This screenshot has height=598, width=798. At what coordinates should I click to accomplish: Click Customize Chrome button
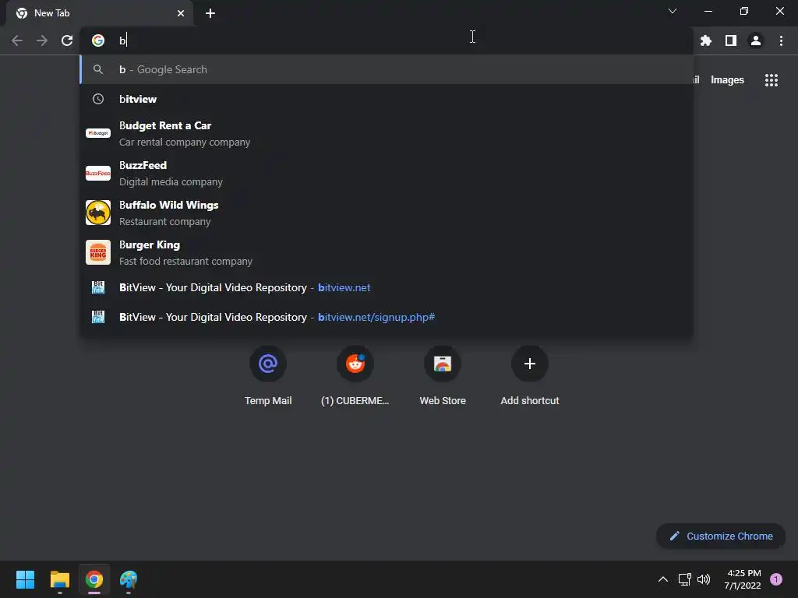pos(721,536)
